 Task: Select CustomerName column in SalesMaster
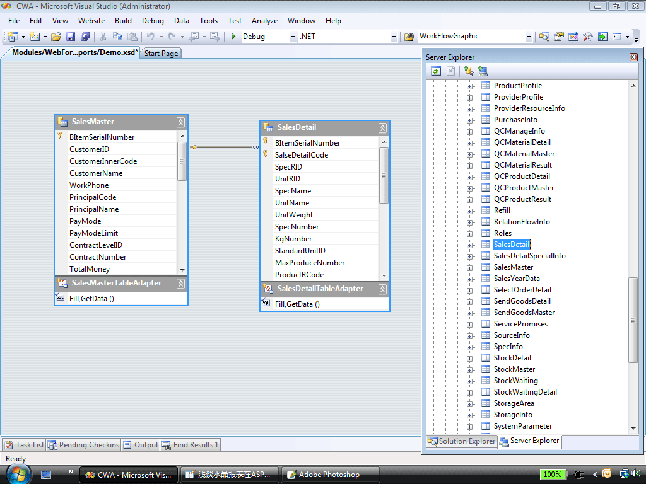tap(96, 173)
